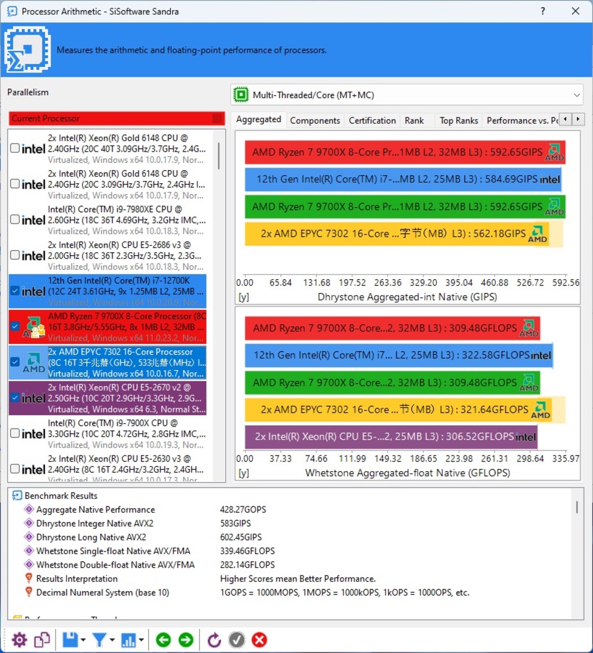This screenshot has height=653, width=593.
Task: Check the Core i9-7900X checkbox
Action: pos(15,433)
